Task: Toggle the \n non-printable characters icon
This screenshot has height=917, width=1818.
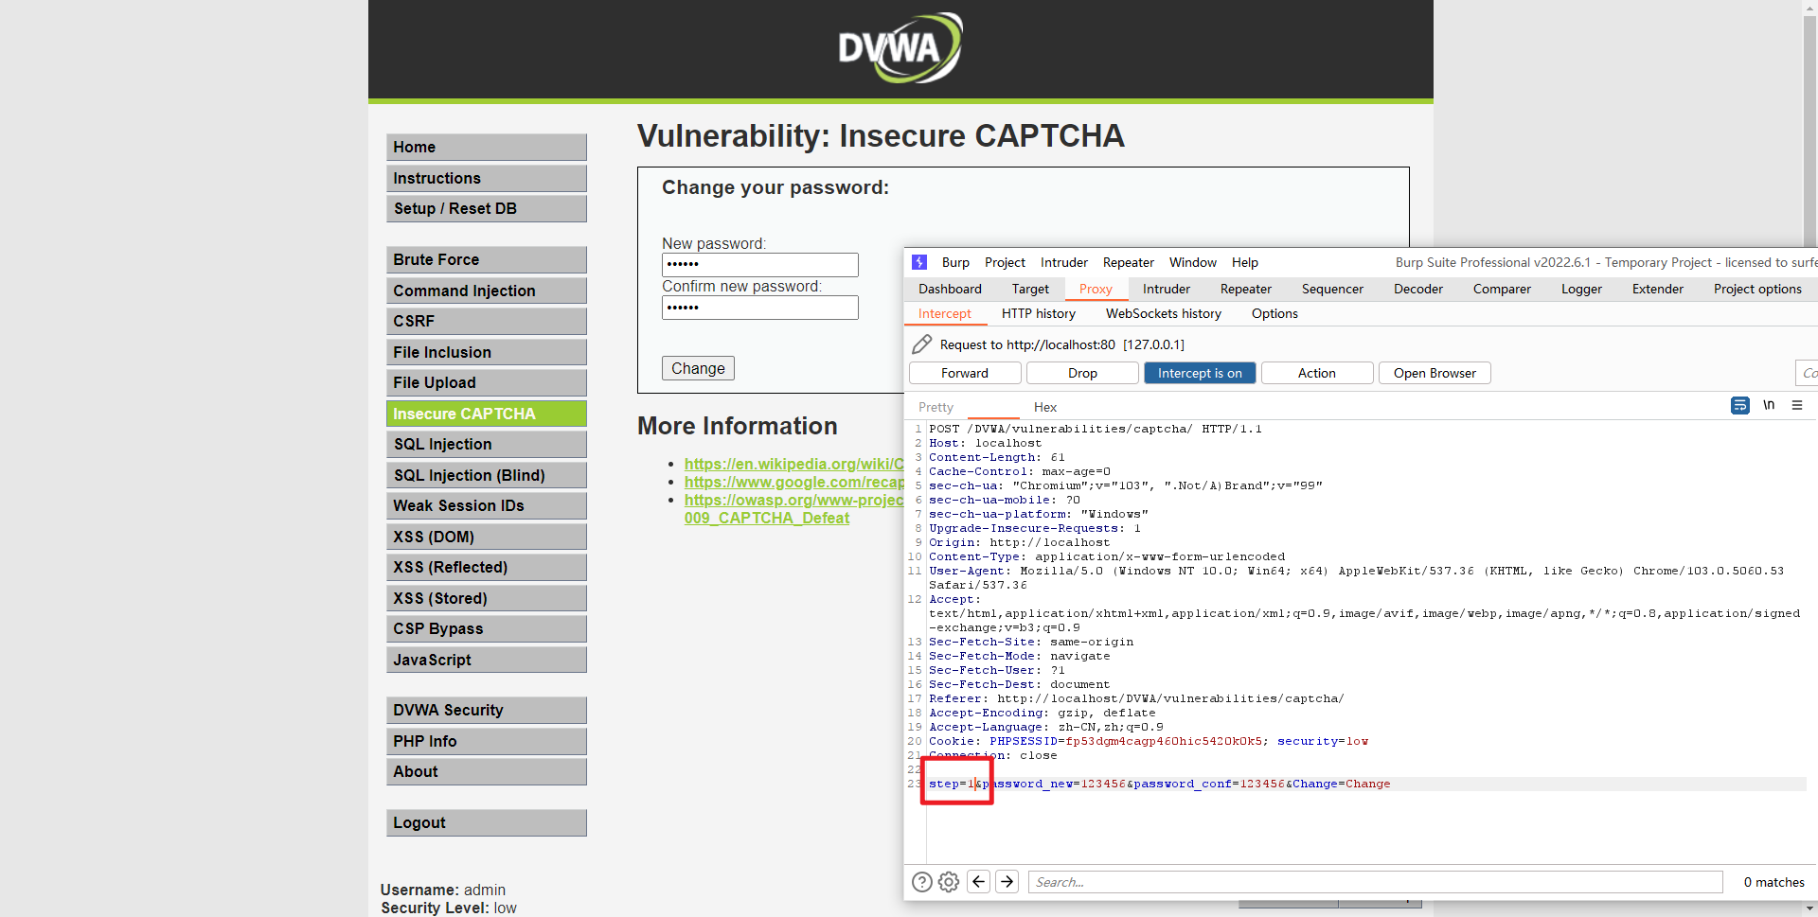Action: (x=1769, y=405)
